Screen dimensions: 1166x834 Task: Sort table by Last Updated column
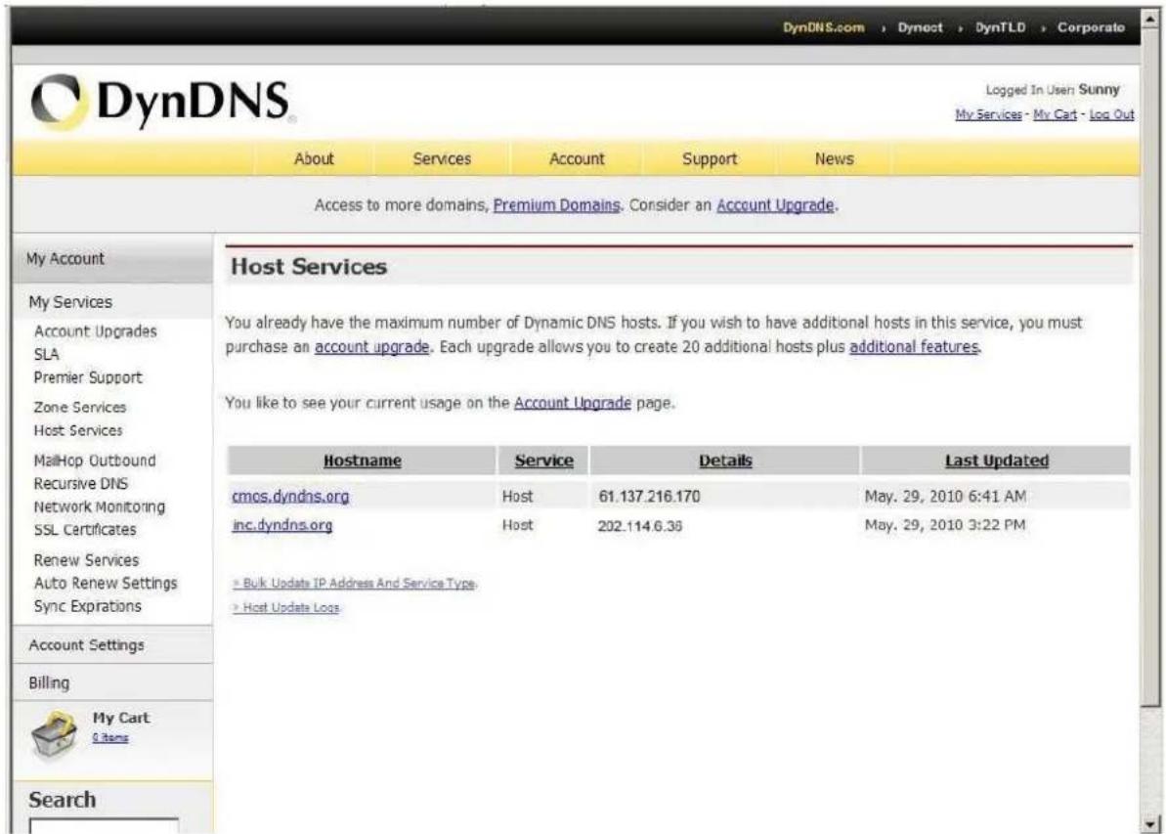pos(997,461)
